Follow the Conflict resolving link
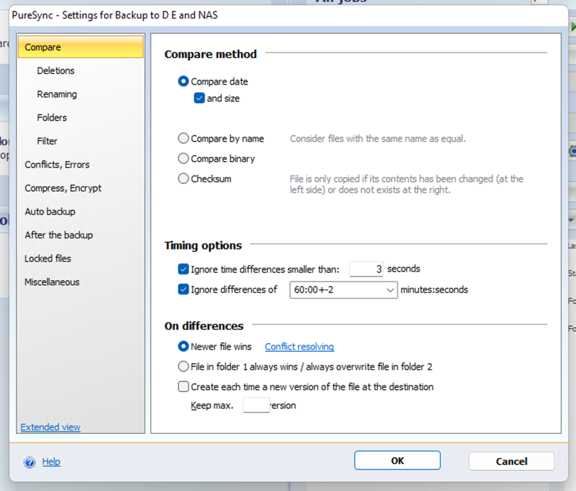Viewport: 576px width, 491px height. point(299,347)
